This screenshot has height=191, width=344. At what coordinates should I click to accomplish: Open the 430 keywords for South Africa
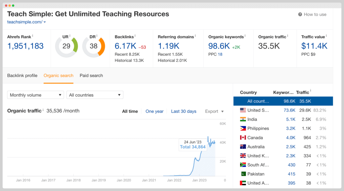click(x=292, y=165)
